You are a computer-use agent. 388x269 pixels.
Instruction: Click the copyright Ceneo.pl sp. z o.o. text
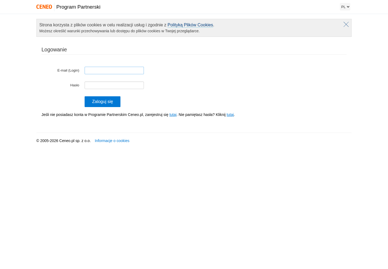point(64,141)
